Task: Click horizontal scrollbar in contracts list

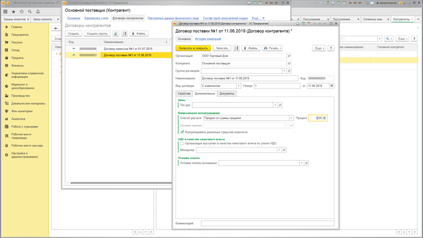Action: click(x=121, y=183)
